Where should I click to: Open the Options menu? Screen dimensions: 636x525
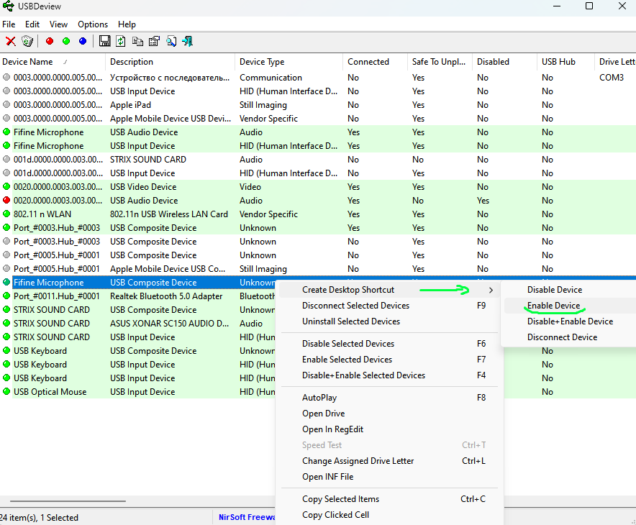click(93, 24)
